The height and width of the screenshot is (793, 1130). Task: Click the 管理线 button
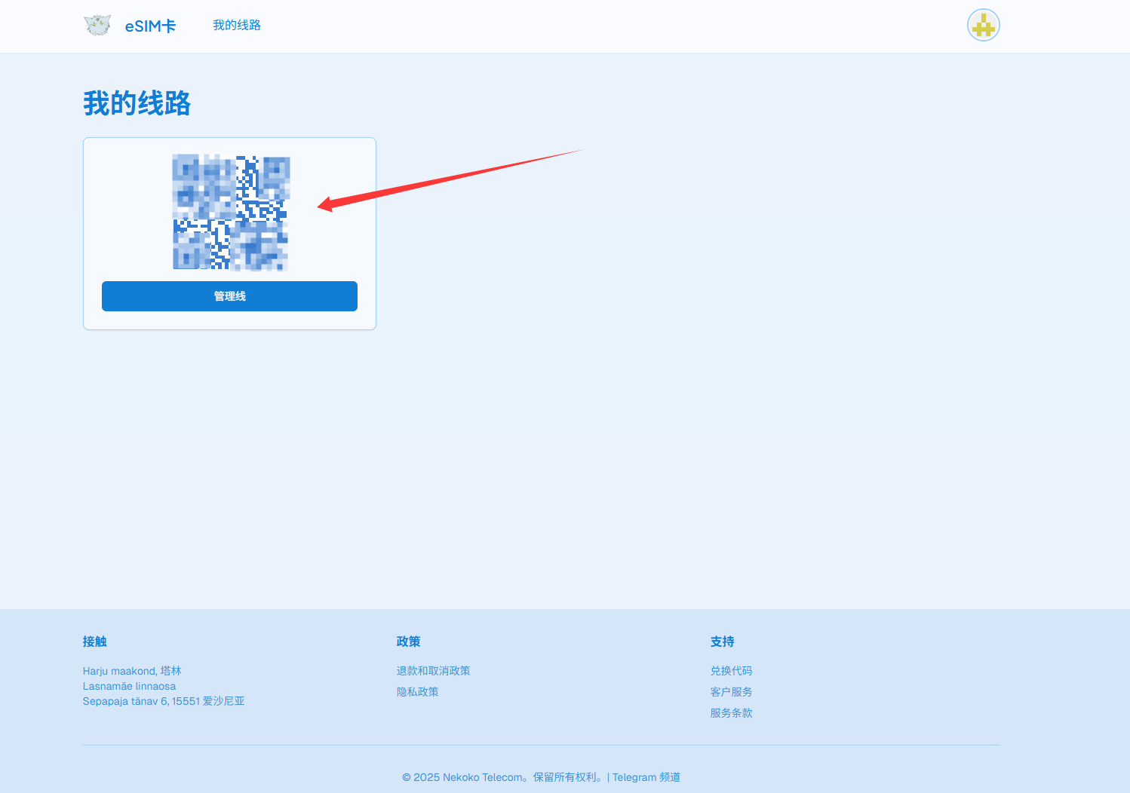point(229,296)
